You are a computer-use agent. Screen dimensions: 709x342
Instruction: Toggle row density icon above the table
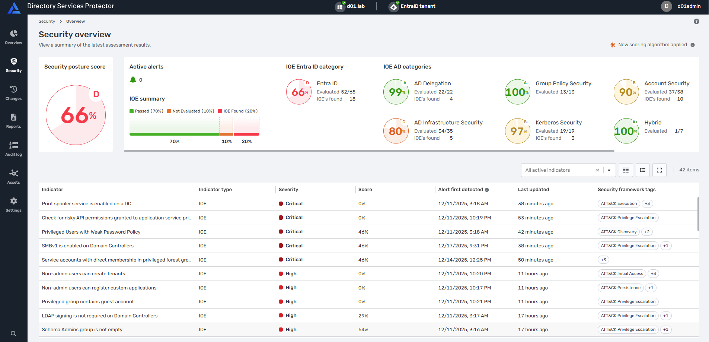click(642, 170)
